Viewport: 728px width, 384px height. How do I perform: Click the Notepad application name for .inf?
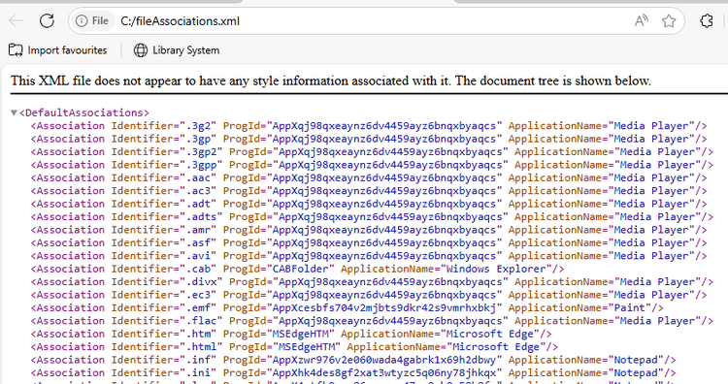point(636,360)
